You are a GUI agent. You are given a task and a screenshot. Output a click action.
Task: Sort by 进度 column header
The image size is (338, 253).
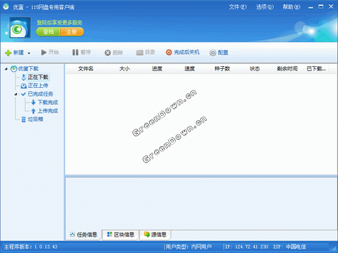pyautogui.click(x=157, y=69)
